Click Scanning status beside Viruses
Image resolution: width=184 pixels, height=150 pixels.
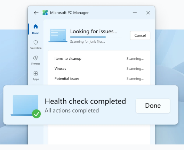click(x=135, y=68)
